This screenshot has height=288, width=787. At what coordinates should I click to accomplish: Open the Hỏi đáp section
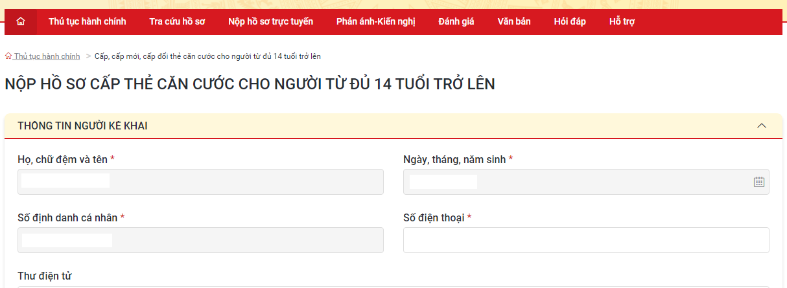[570, 22]
